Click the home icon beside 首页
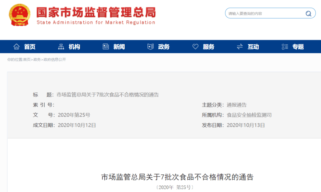Screen dimensions: 321x192 pyautogui.click(x=16, y=47)
